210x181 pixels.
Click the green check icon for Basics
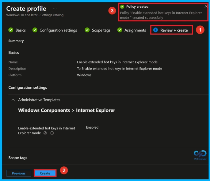pos(11,30)
